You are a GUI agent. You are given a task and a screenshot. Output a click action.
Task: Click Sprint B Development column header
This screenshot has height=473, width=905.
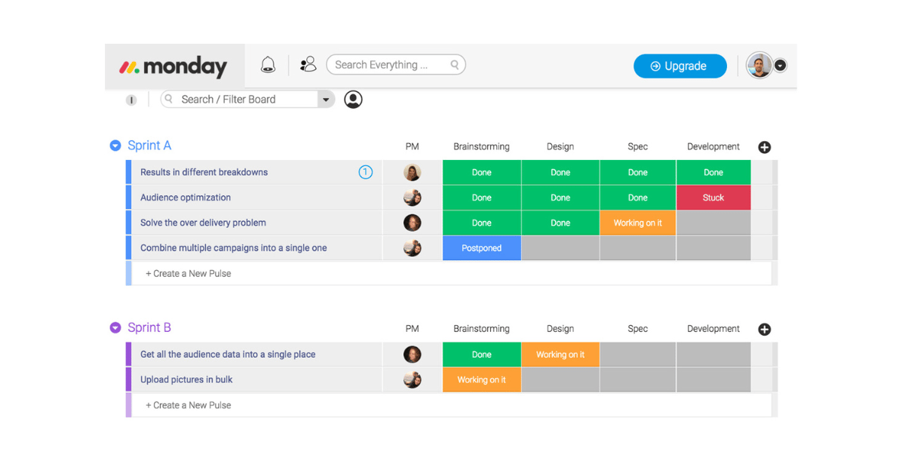point(713,328)
